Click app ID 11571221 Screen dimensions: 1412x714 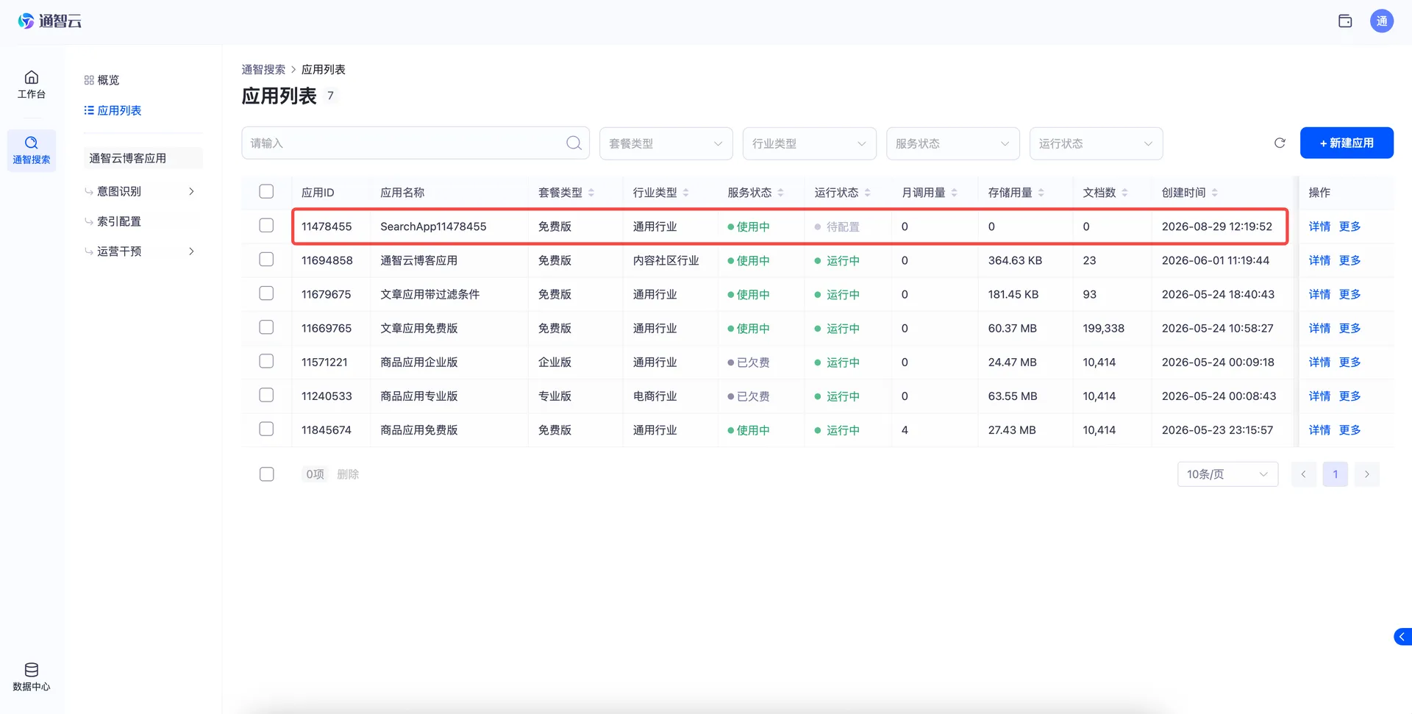click(x=324, y=363)
